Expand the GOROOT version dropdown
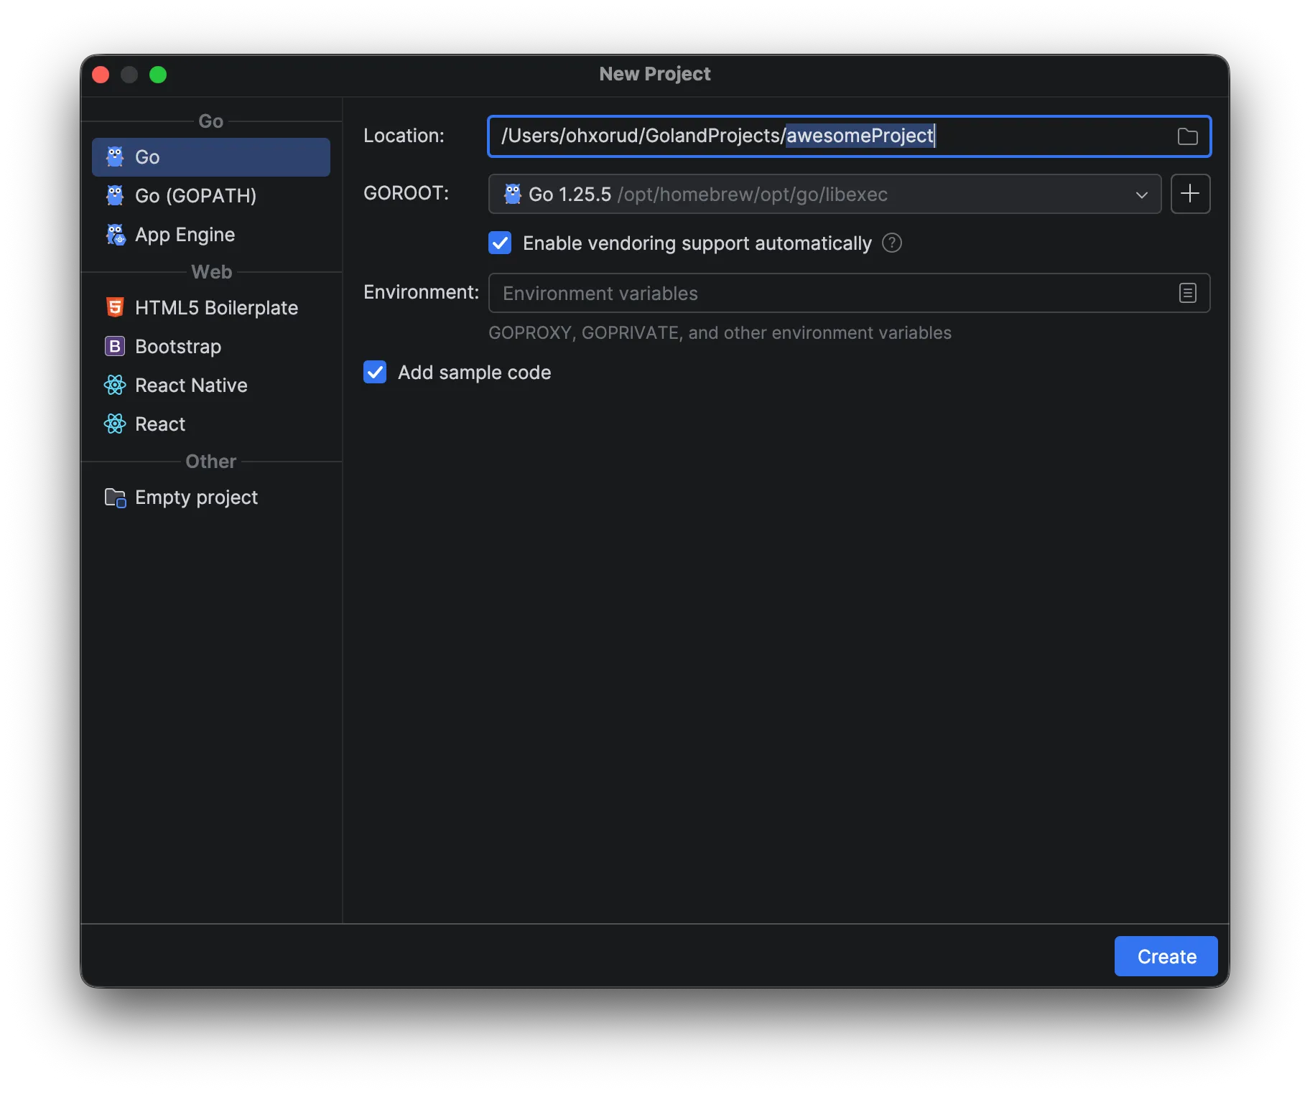Screen dimensions: 1310x1094 823,194
